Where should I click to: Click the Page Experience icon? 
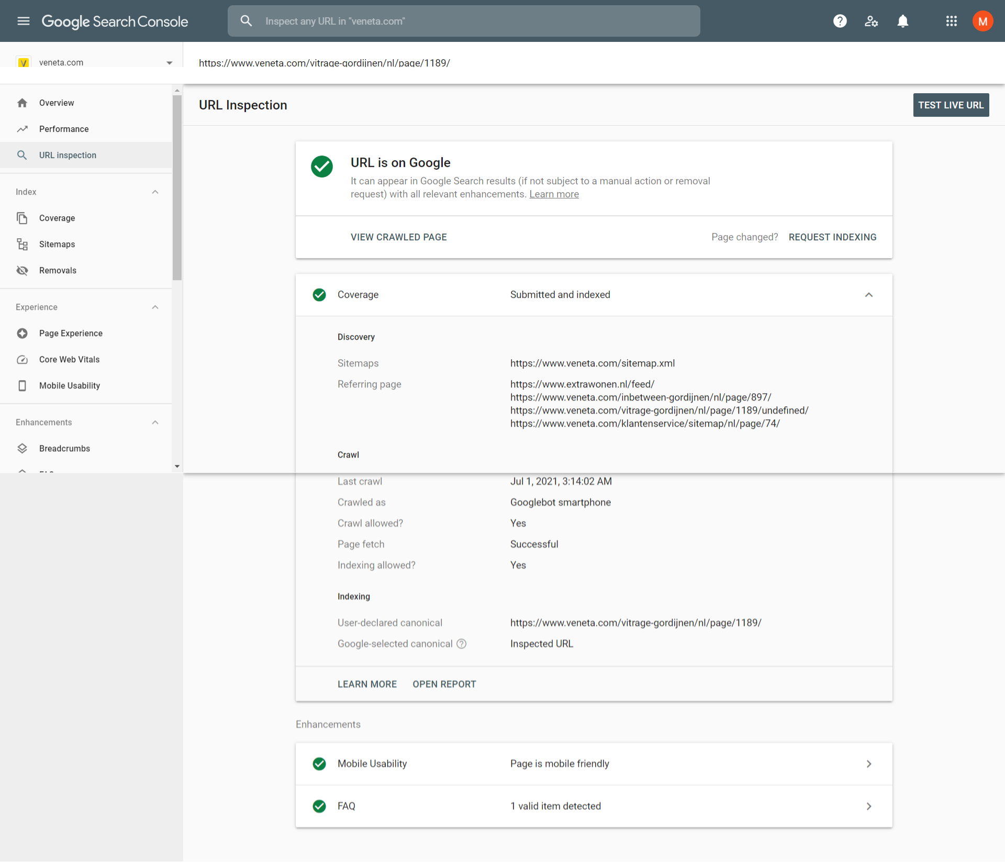[x=23, y=333]
